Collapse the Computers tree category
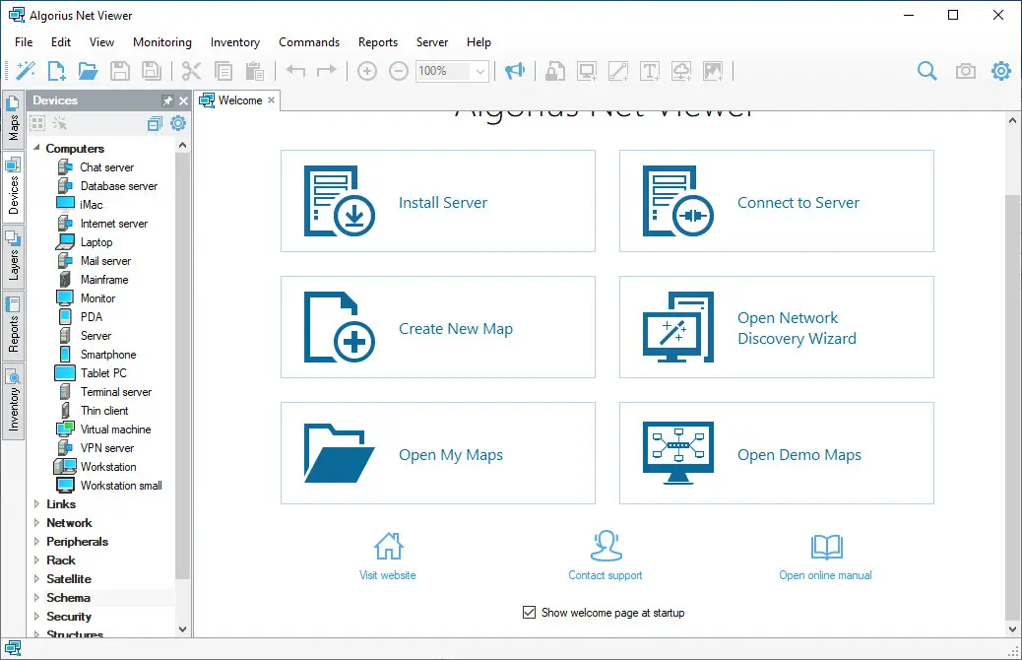The image size is (1022, 660). pyautogui.click(x=37, y=149)
